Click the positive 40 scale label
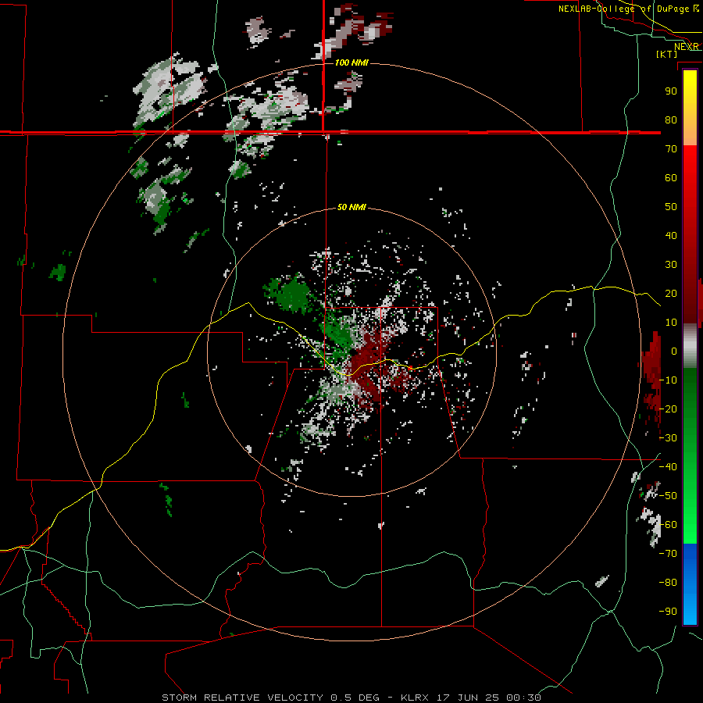Image resolution: width=703 pixels, height=703 pixels. [x=671, y=235]
